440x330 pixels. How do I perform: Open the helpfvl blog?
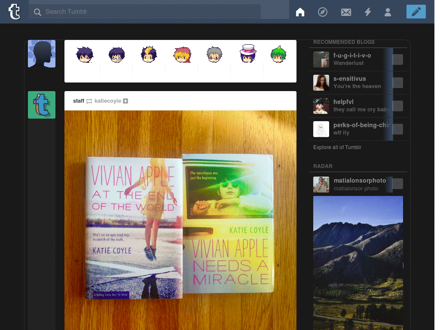click(343, 102)
